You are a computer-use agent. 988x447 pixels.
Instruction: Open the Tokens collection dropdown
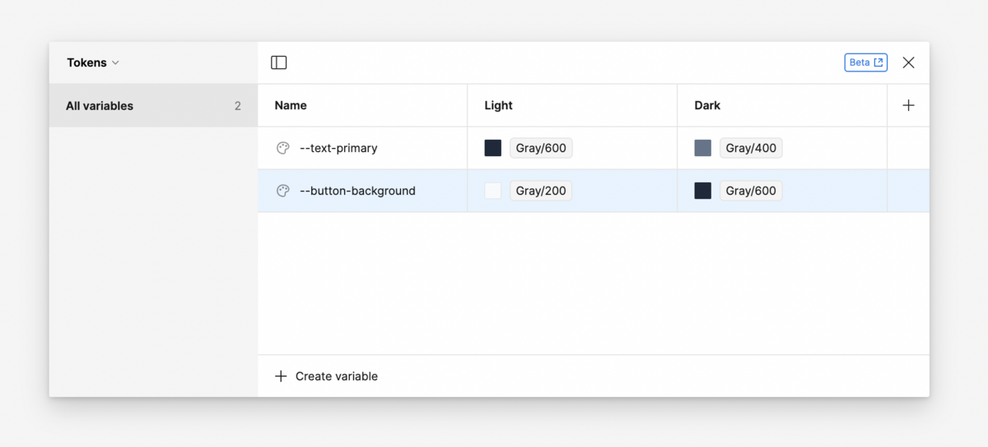[x=93, y=62]
